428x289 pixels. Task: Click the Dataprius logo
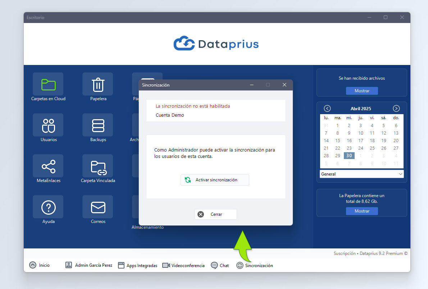click(x=217, y=43)
